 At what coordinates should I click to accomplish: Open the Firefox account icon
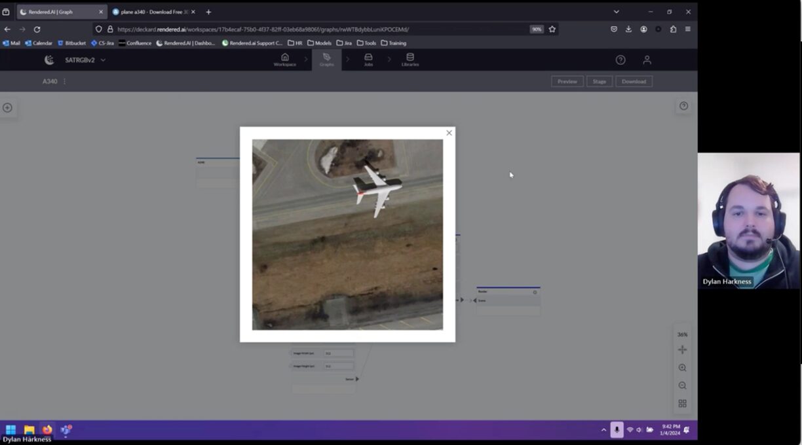click(643, 29)
